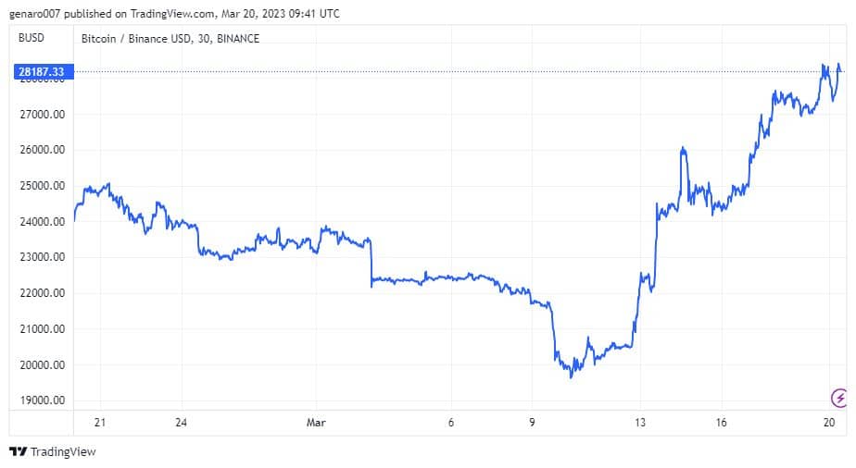Screen dimensions: 856x468
Task: Click the TradingView logo icon
Action: pos(18,451)
